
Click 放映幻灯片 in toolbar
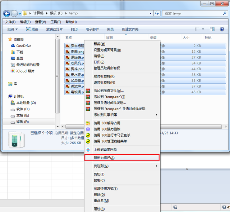tap(54, 29)
